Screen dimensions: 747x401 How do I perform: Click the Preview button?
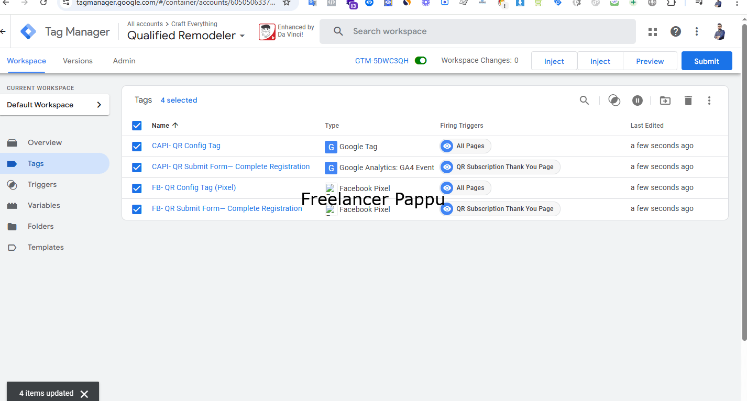(650, 61)
